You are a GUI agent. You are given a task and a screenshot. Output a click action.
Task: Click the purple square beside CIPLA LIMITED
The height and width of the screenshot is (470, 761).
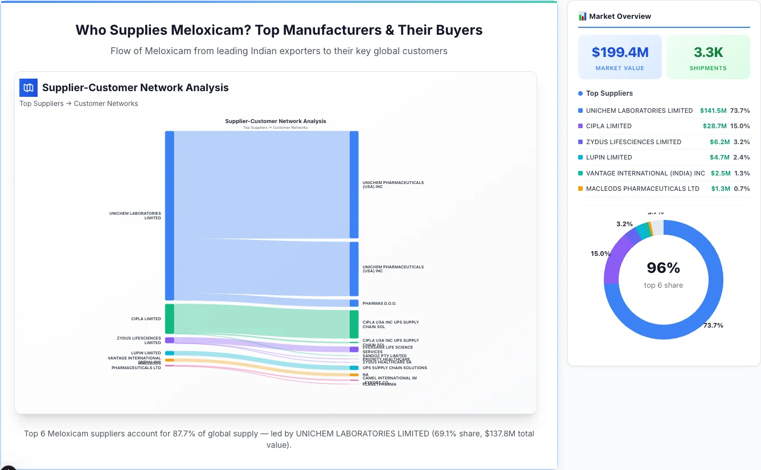pyautogui.click(x=580, y=126)
